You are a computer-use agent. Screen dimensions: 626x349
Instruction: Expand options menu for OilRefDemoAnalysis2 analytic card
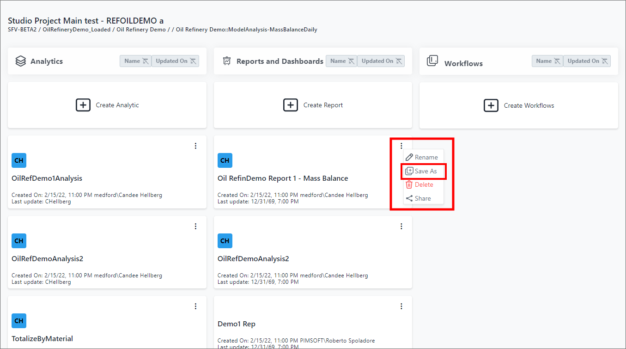[x=195, y=226]
